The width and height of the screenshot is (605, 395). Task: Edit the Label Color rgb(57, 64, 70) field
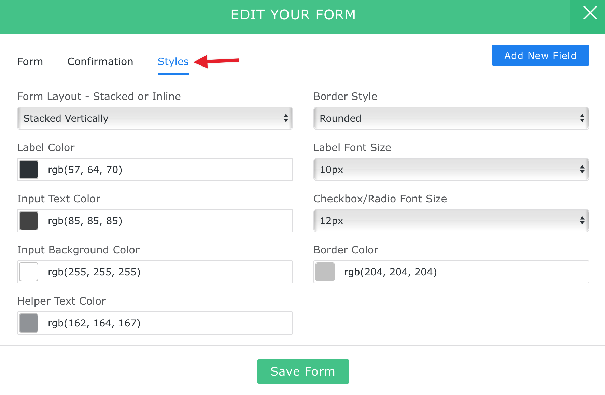(155, 170)
